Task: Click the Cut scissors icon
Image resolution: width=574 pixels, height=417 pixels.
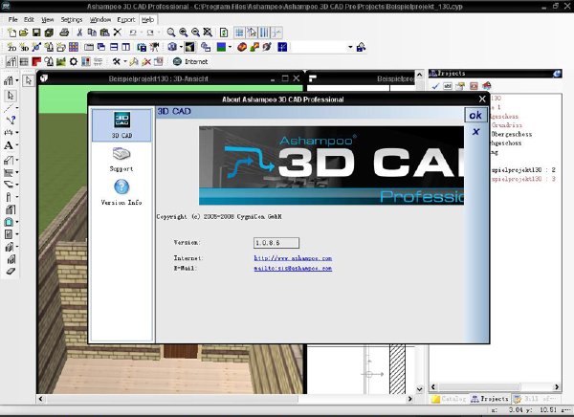Action: click(79, 33)
